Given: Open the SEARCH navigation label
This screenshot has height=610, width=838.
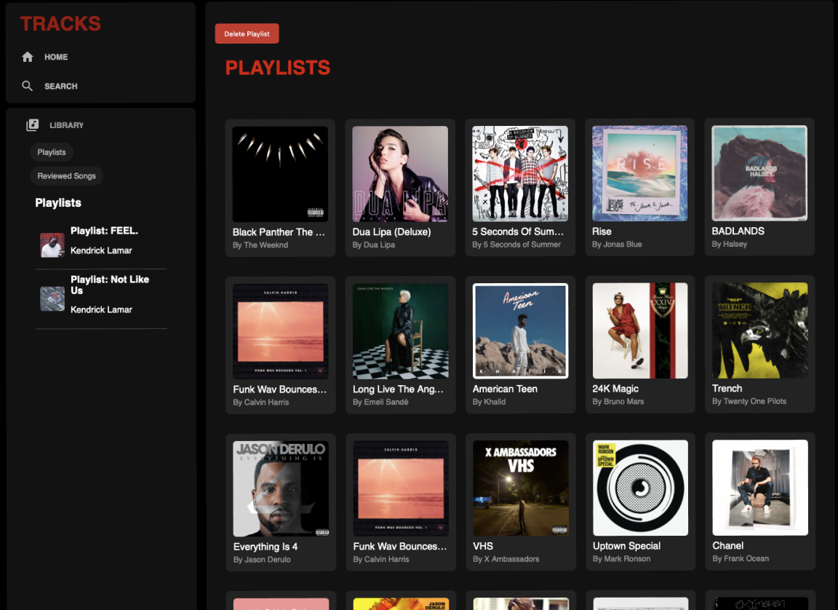Looking at the screenshot, I should pos(61,86).
